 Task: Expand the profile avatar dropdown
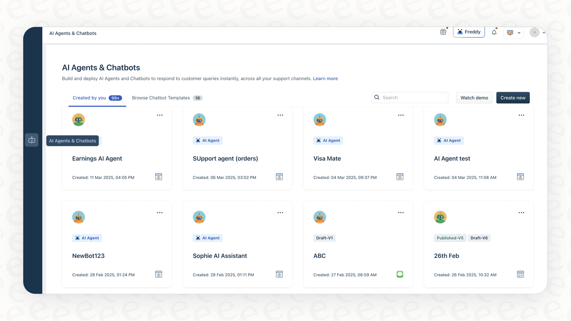537,32
